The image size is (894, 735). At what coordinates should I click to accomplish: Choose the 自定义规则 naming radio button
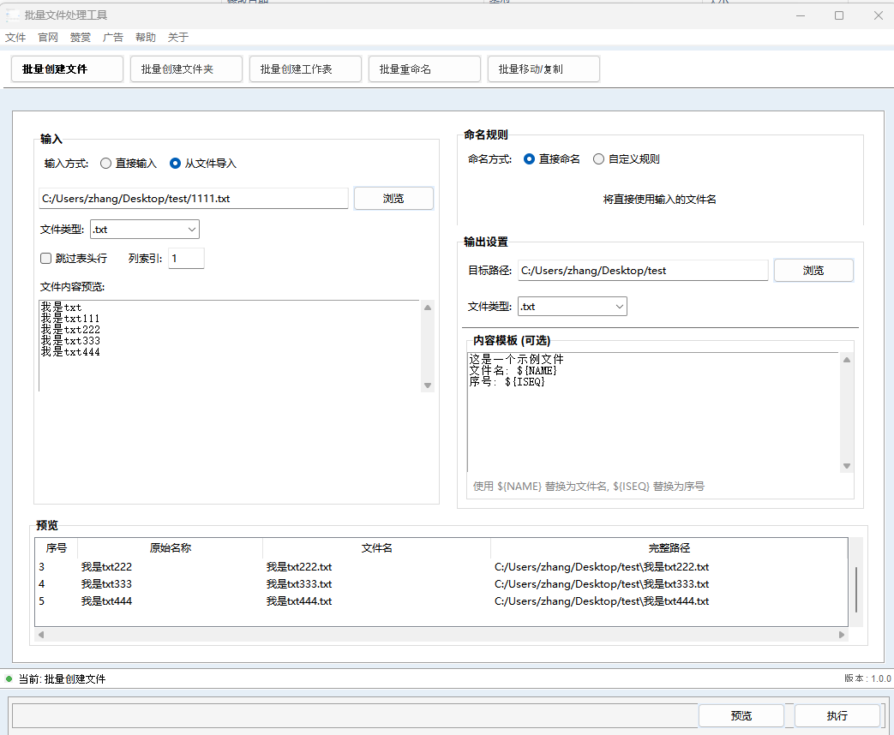[599, 159]
